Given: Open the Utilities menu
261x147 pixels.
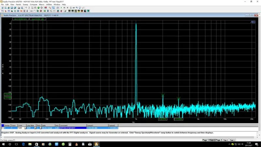Looking at the screenshot, I should point(49,5).
